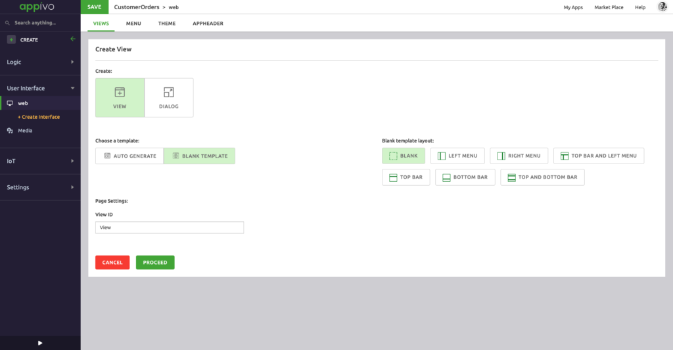This screenshot has height=350, width=673.
Task: Click the View ID input field
Action: pyautogui.click(x=170, y=227)
